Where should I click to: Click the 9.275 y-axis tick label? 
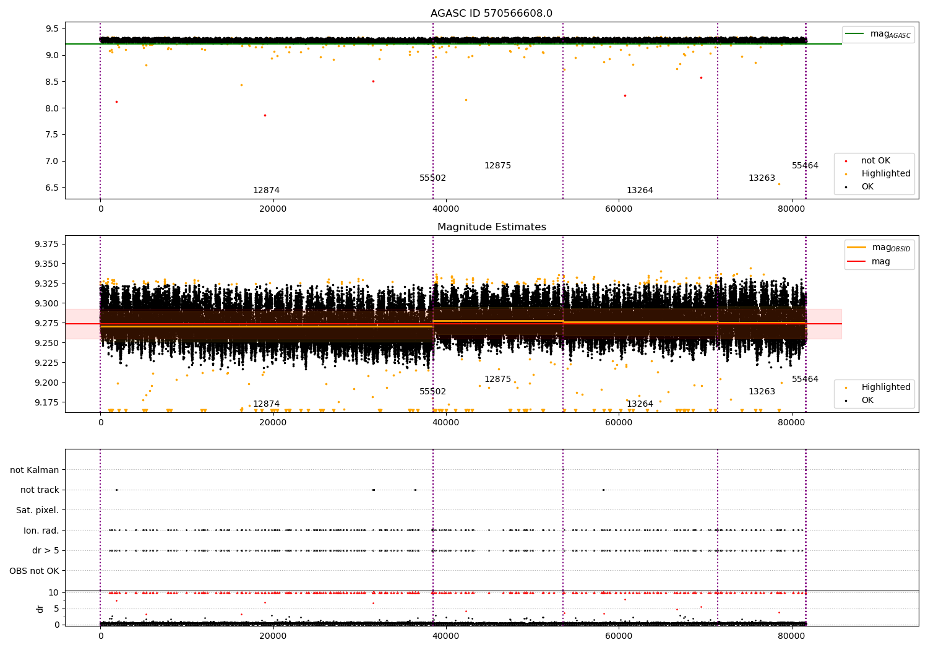click(47, 323)
